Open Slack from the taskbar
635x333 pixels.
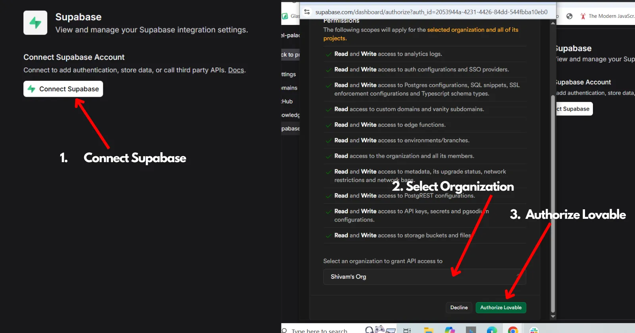pos(534,330)
